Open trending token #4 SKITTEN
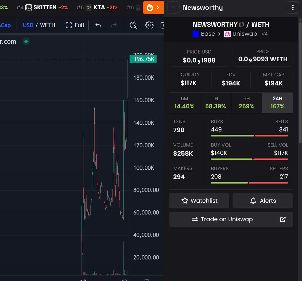Screen dimensions: 302x281 click(x=42, y=8)
